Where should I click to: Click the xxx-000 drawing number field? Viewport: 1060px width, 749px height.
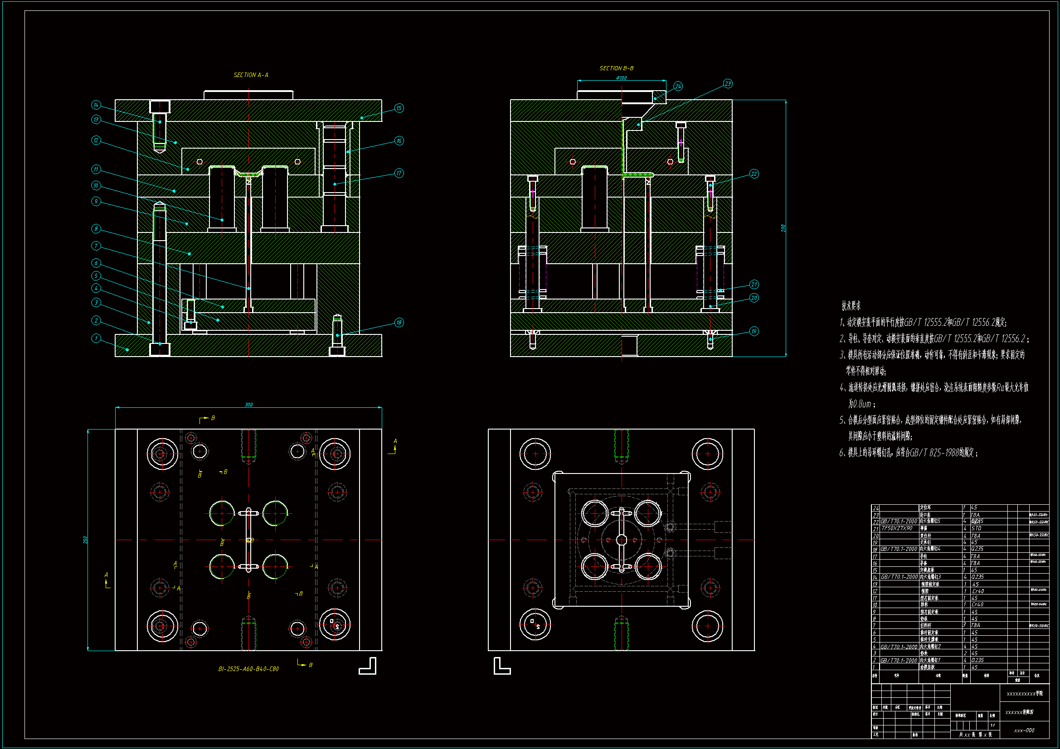point(1024,730)
